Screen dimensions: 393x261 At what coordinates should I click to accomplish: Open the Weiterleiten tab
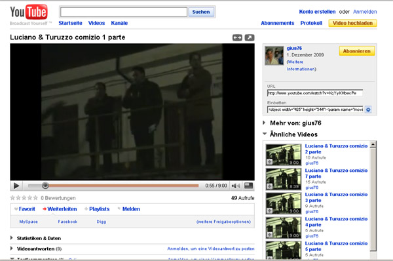click(60, 209)
